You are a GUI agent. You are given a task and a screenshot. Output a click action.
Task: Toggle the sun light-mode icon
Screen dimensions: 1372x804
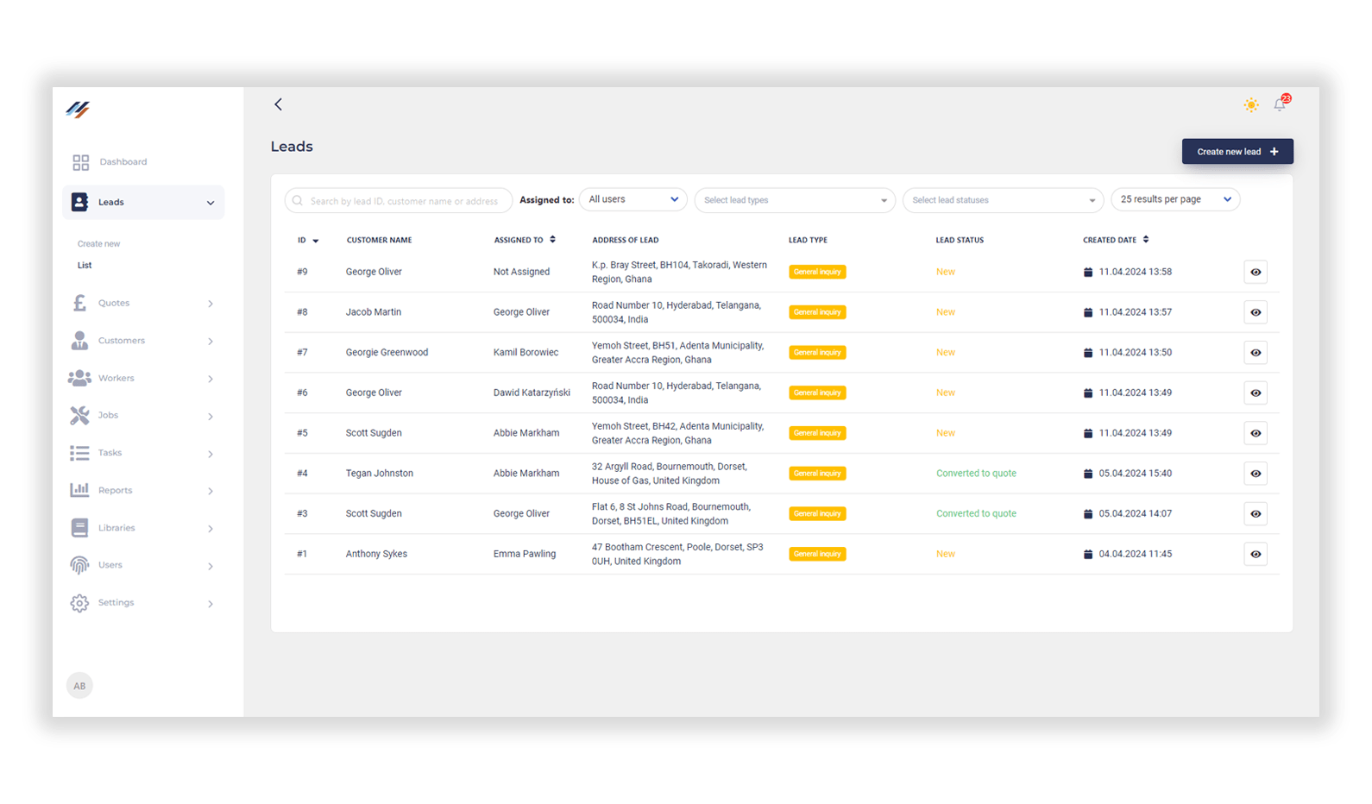click(1250, 105)
